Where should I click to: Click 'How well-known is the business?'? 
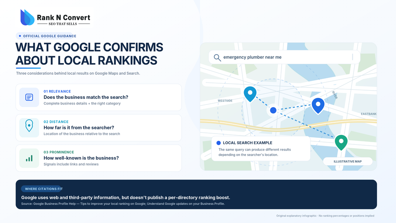click(x=81, y=158)
